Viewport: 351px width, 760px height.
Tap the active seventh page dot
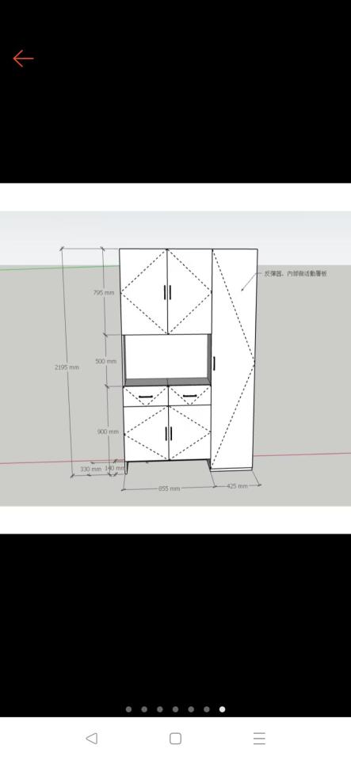[222, 709]
